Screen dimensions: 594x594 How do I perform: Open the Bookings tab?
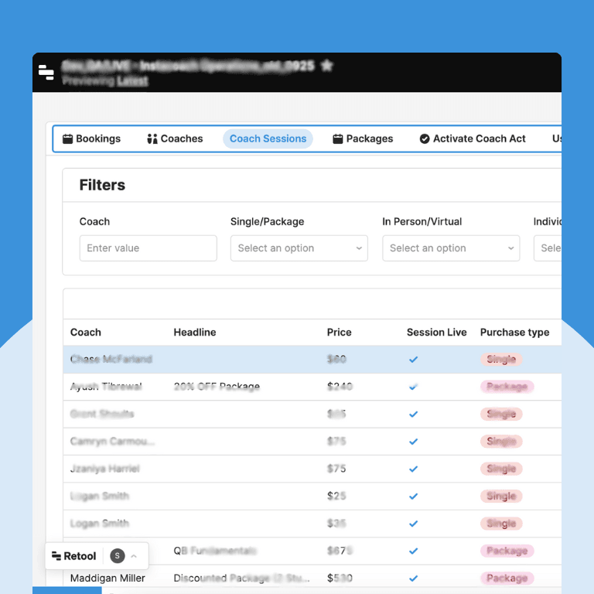click(x=91, y=138)
